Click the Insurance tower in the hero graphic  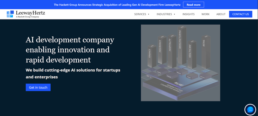(x=162, y=50)
